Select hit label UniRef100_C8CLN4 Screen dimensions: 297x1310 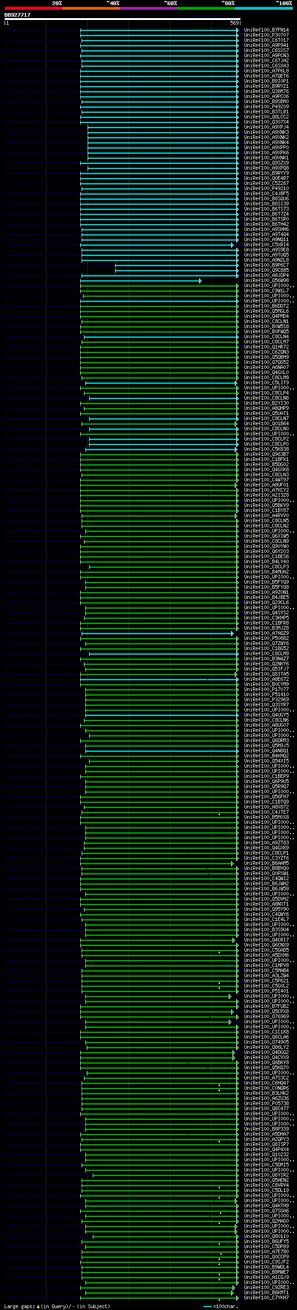(266, 336)
